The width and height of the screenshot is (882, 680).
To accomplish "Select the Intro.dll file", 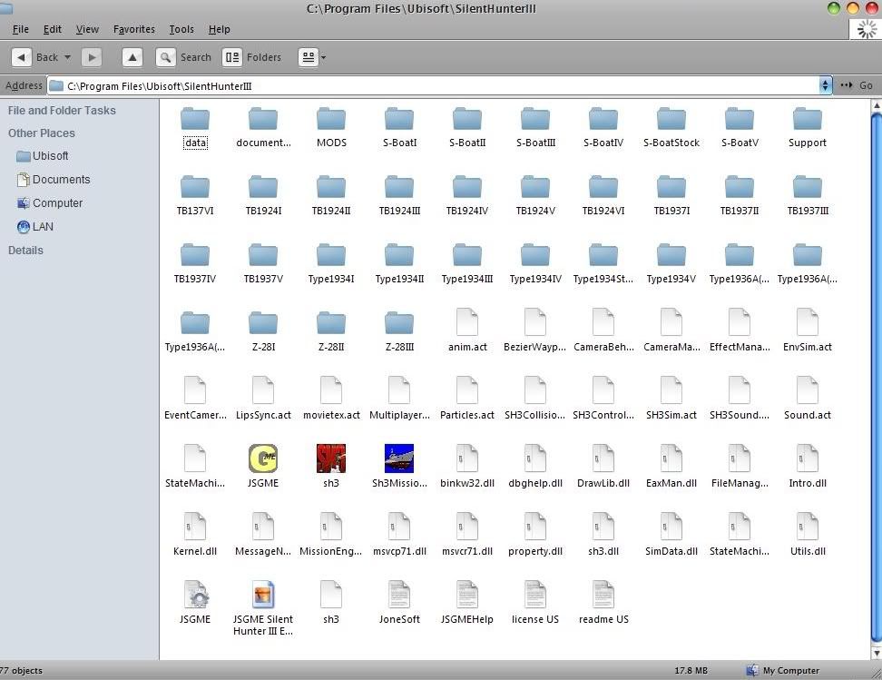I will [x=808, y=468].
